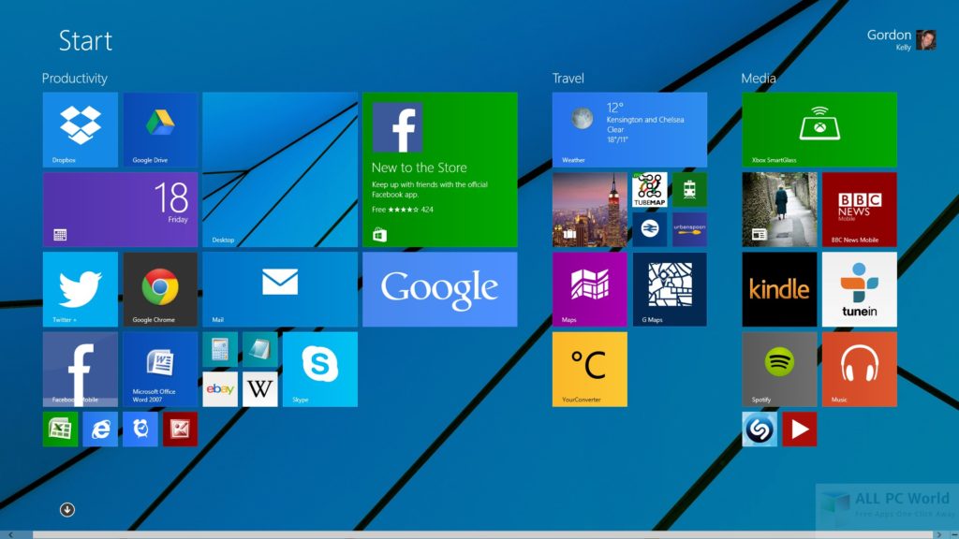Launch the Xbox SmartGlass tile

(819, 129)
